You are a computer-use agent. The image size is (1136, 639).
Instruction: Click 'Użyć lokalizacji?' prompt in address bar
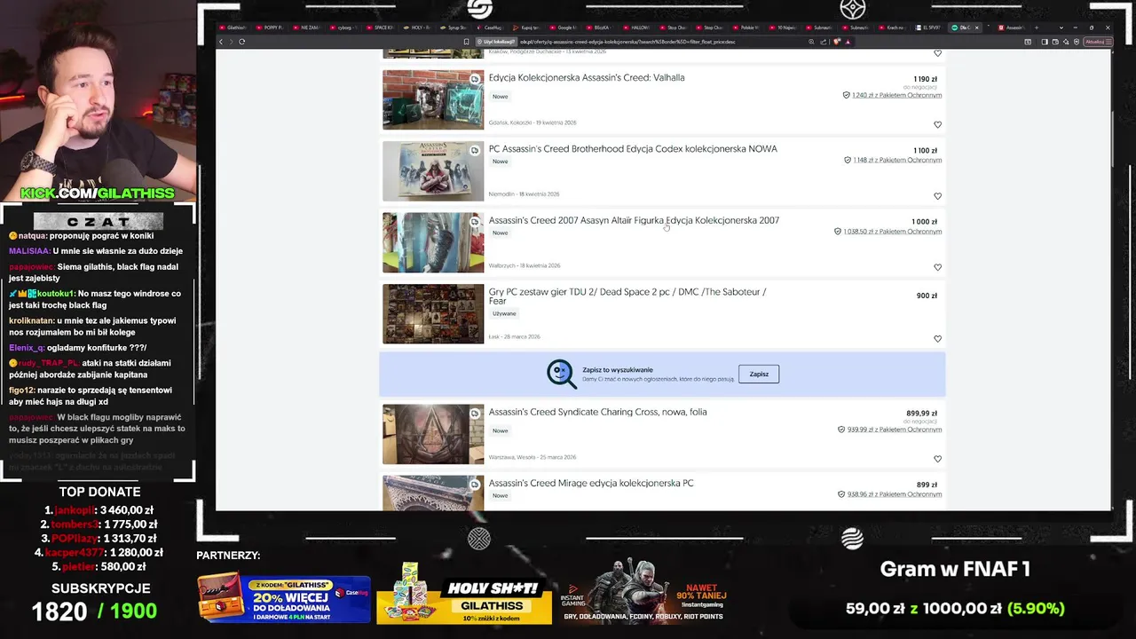pyautogui.click(x=496, y=42)
